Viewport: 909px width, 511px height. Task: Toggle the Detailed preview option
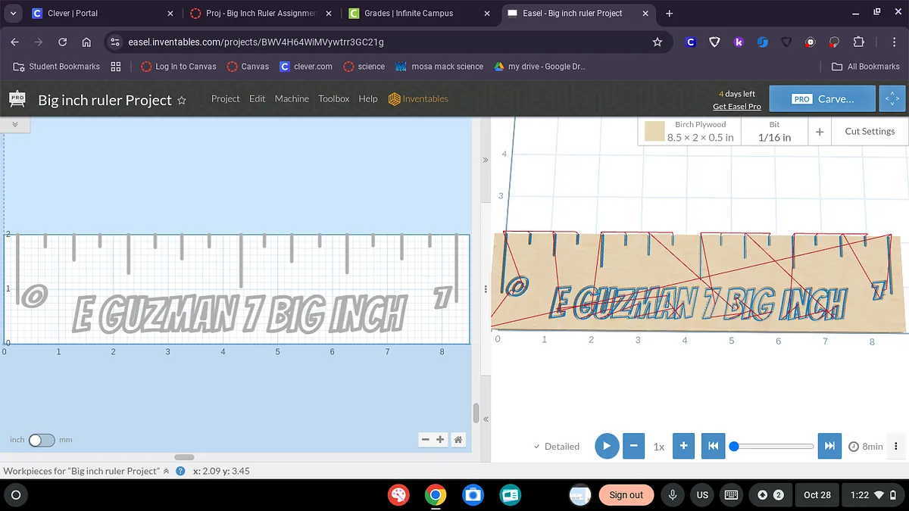[x=556, y=447]
